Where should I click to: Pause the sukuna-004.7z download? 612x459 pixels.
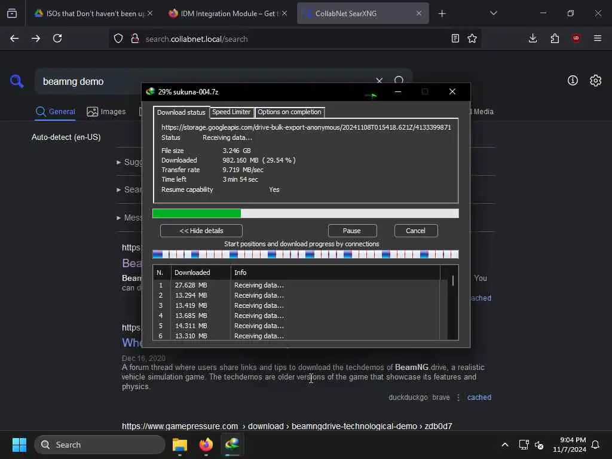[x=352, y=231]
